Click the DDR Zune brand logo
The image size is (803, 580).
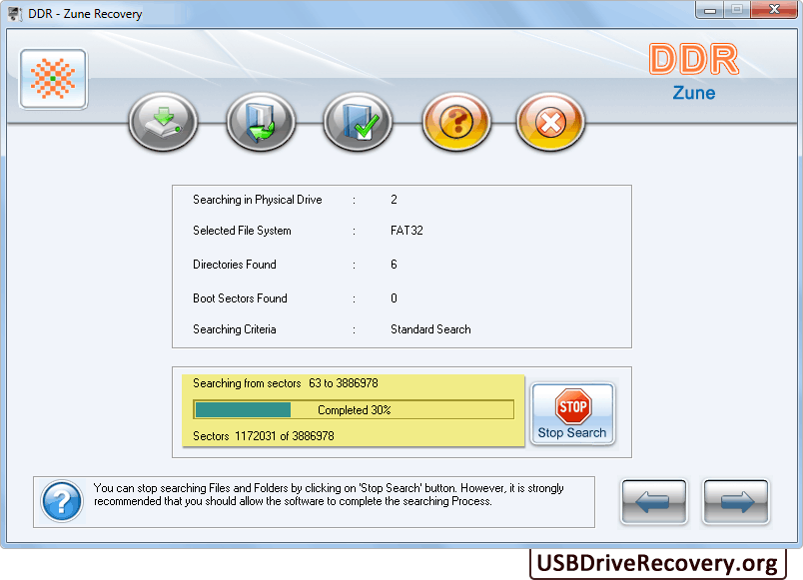click(x=694, y=72)
